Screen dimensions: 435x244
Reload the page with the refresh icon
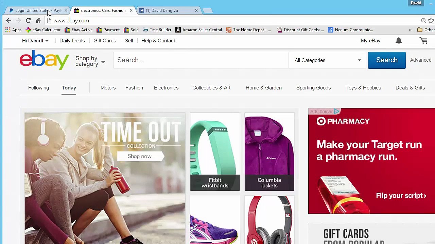point(28,21)
